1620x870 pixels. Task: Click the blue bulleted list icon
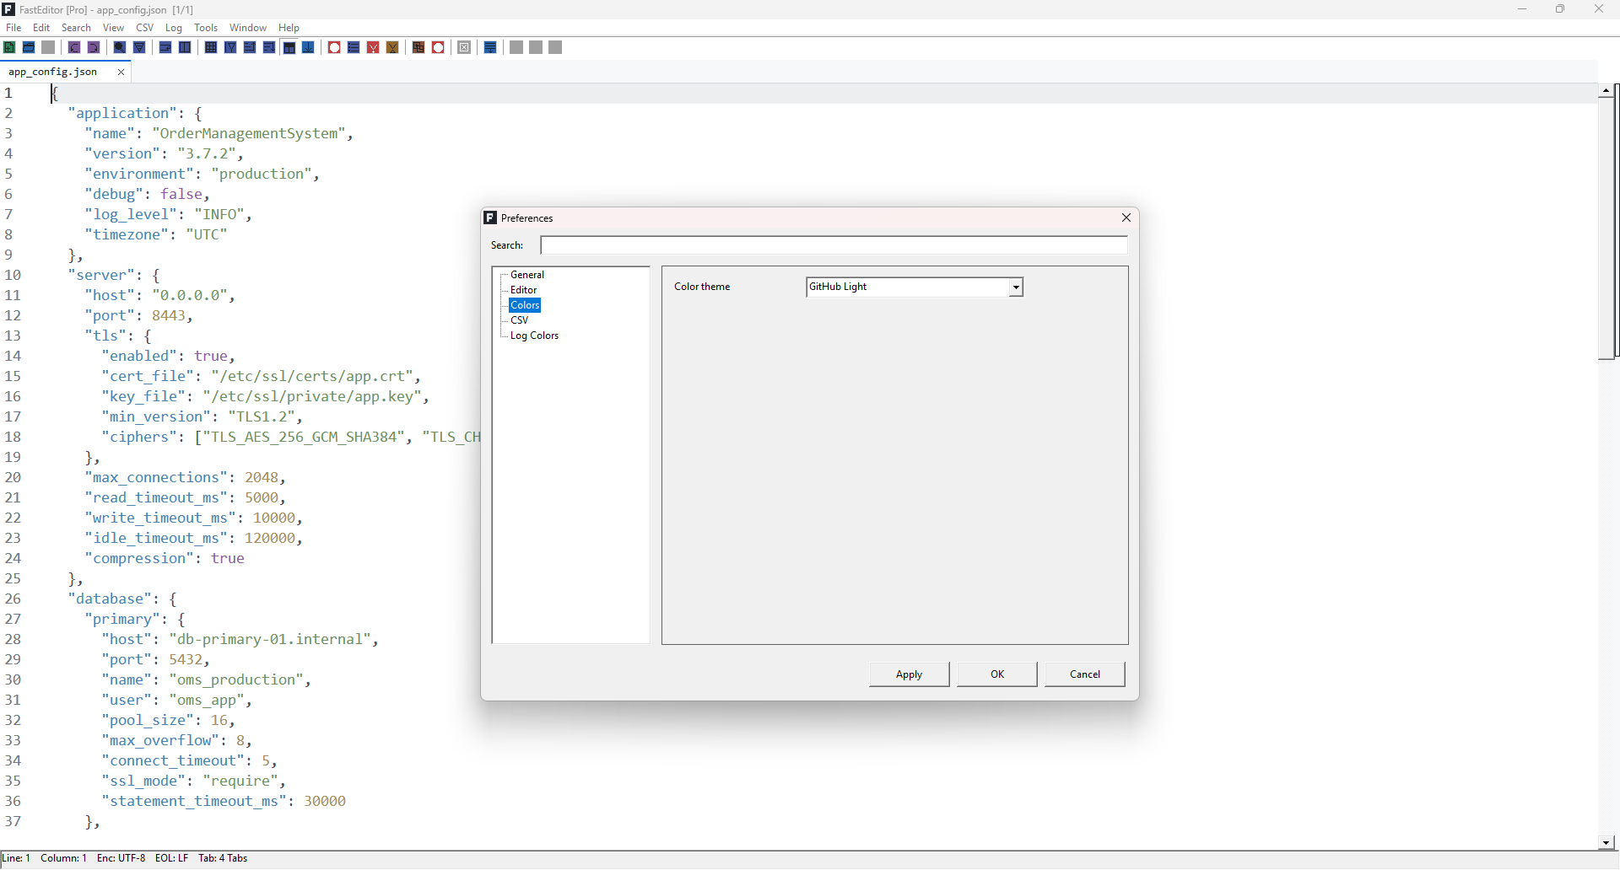coord(354,47)
